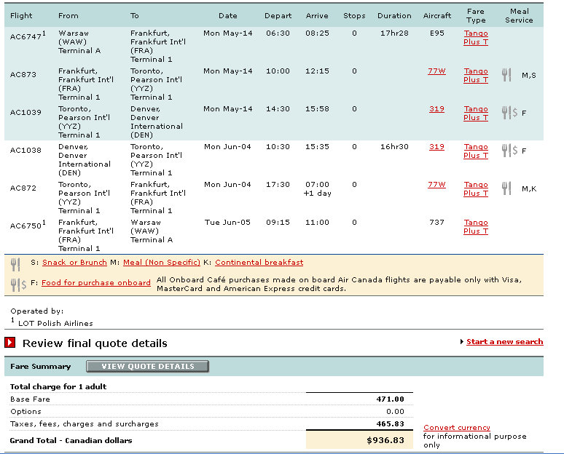The image size is (564, 454).
Task: Open Tango Plus T fare link for AC6750
Action: pos(476,227)
